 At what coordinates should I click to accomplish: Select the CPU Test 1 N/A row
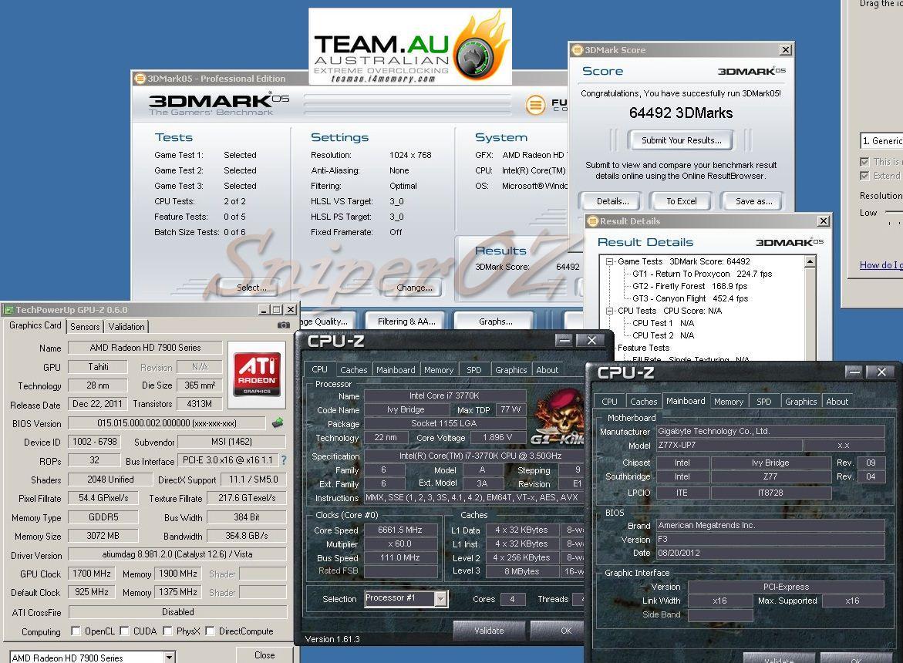(663, 323)
